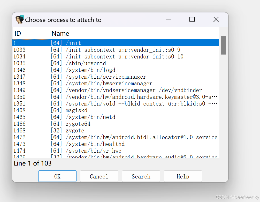Select the /system/bin/netd process
This screenshot has width=260, height=202.
point(116,117)
